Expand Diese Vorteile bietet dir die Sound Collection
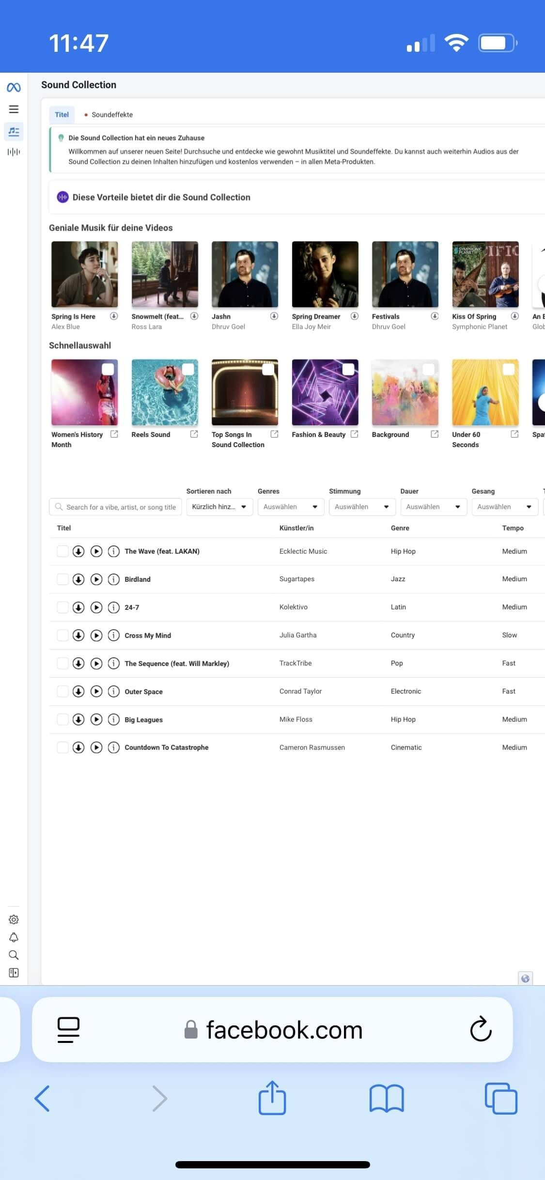545x1180 pixels. click(x=296, y=197)
